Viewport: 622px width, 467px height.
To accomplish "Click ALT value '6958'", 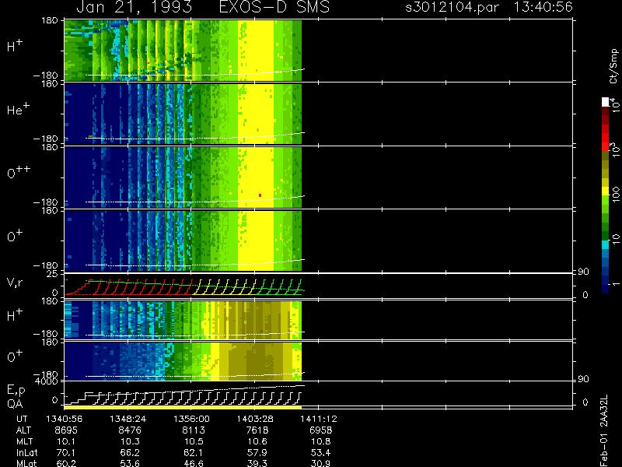I will click(320, 430).
